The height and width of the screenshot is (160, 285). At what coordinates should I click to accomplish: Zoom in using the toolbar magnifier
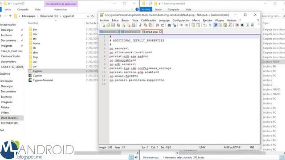(x=181, y=25)
